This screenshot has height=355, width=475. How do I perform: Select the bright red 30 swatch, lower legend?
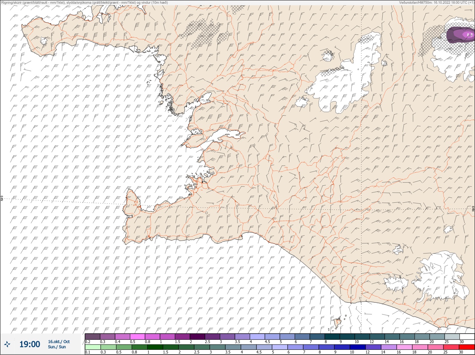[467, 347]
